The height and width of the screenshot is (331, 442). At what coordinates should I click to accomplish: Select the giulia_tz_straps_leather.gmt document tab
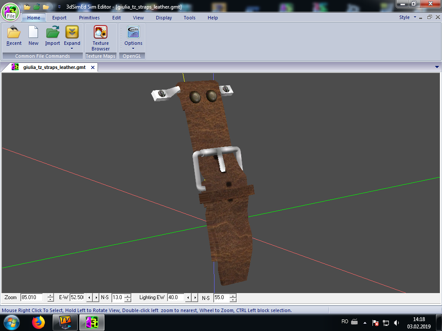coord(54,67)
